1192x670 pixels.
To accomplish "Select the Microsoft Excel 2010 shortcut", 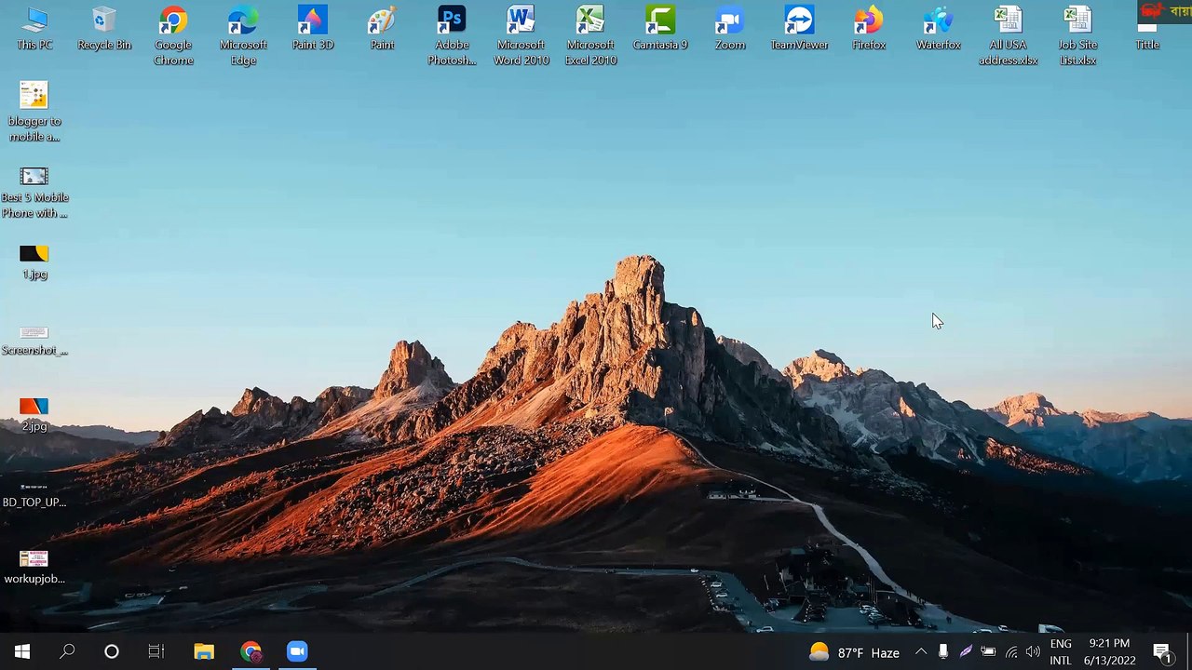I will coord(590,35).
